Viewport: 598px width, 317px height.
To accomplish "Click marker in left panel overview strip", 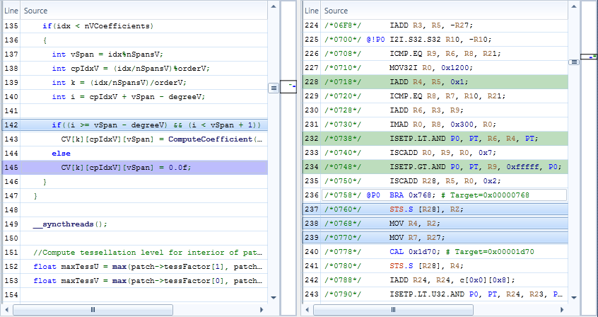I will click(289, 87).
